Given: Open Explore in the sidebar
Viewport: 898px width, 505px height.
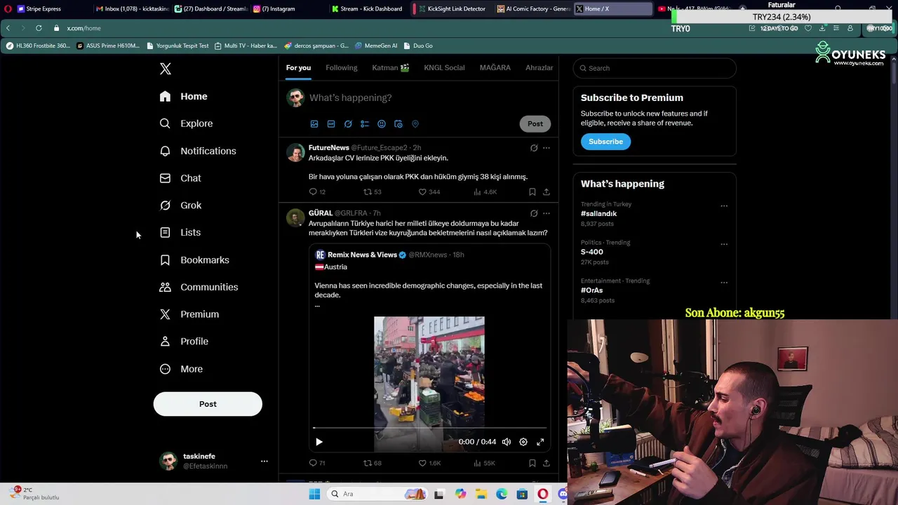Looking at the screenshot, I should coord(186,123).
